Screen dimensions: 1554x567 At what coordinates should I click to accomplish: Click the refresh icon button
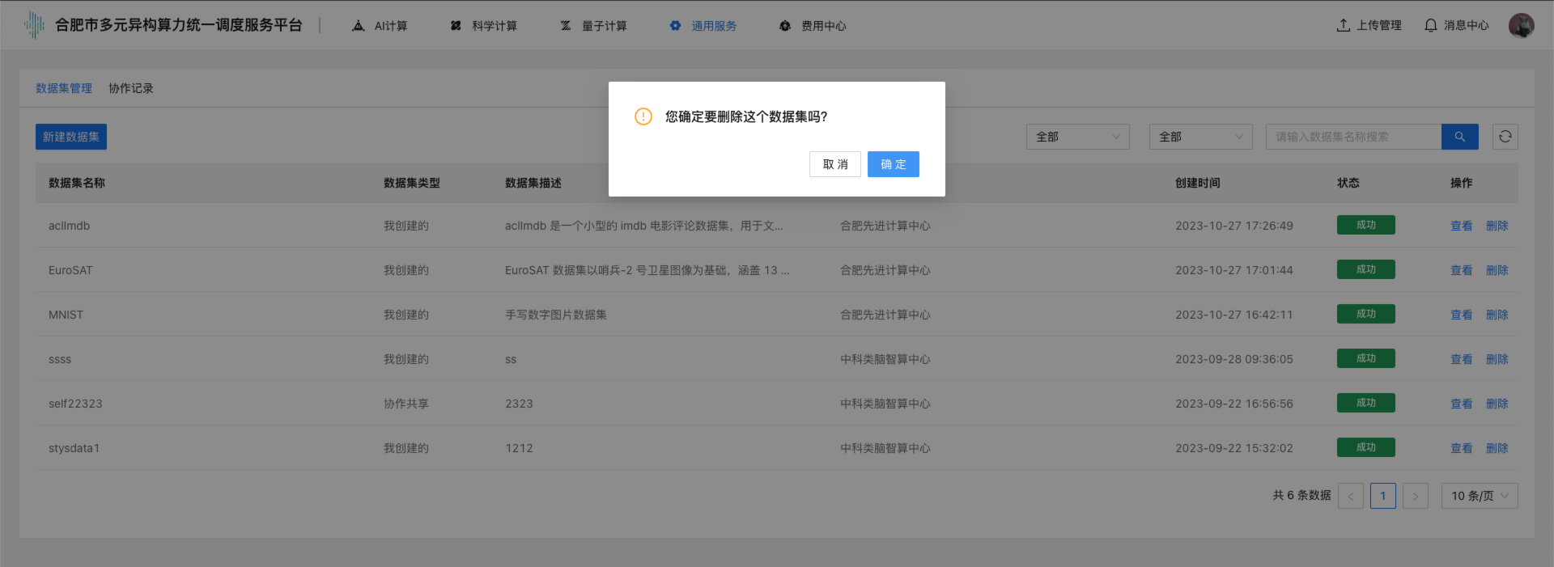click(x=1505, y=137)
